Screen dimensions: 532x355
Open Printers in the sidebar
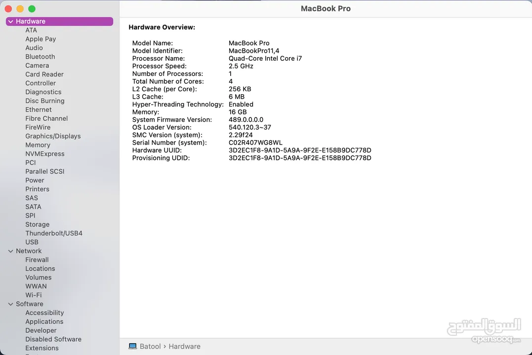tap(37, 189)
